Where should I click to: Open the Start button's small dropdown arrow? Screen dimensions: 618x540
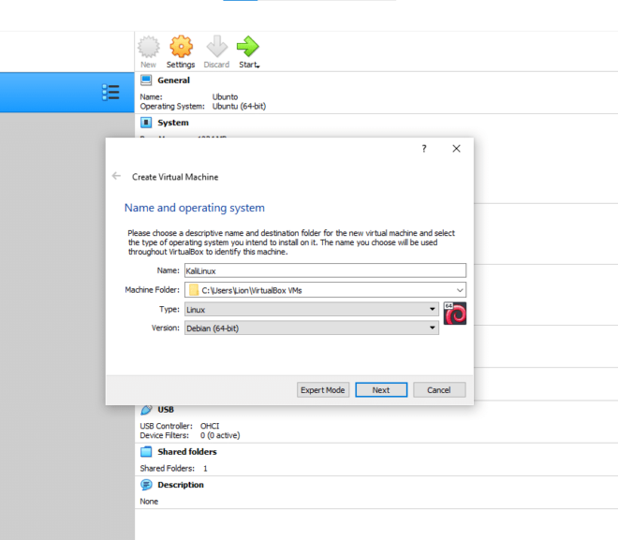257,66
